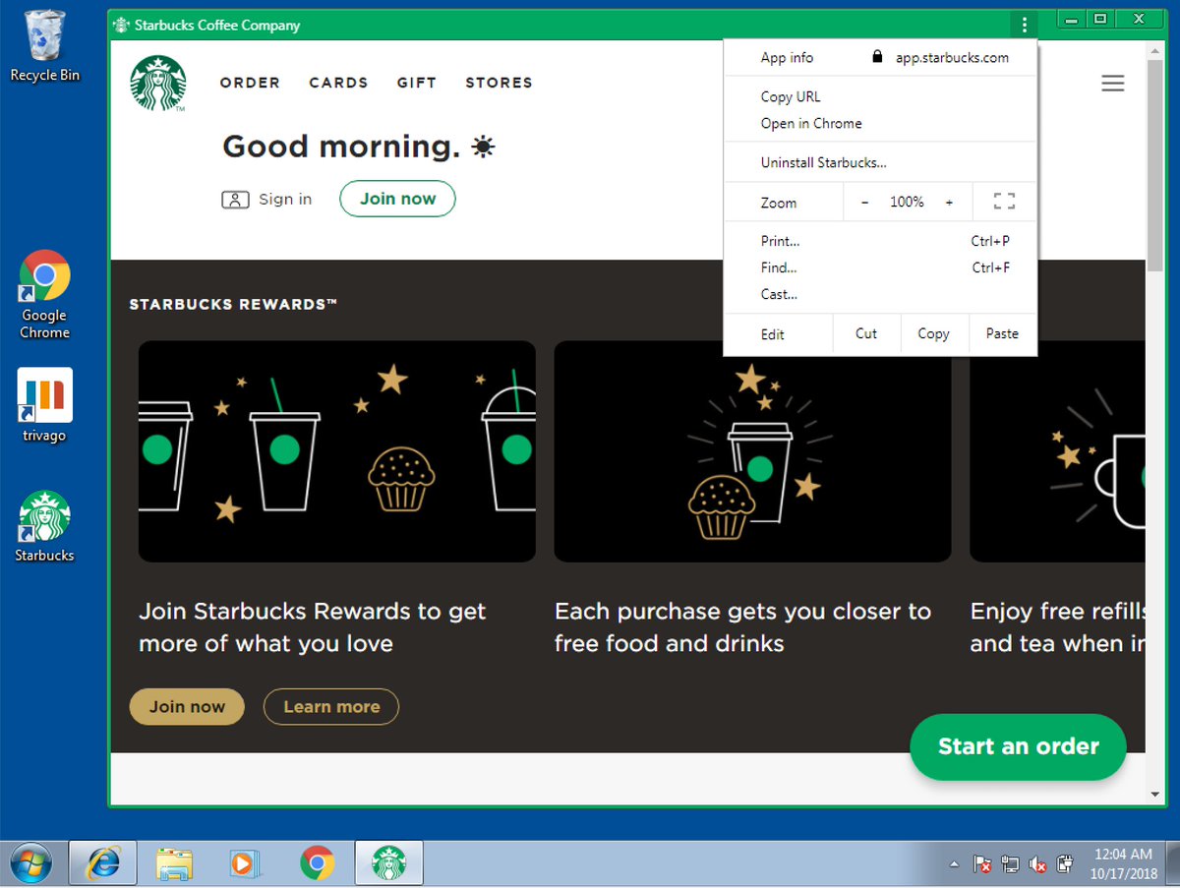This screenshot has width=1180, height=888.
Task: Click the power tray icon
Action: click(1064, 864)
